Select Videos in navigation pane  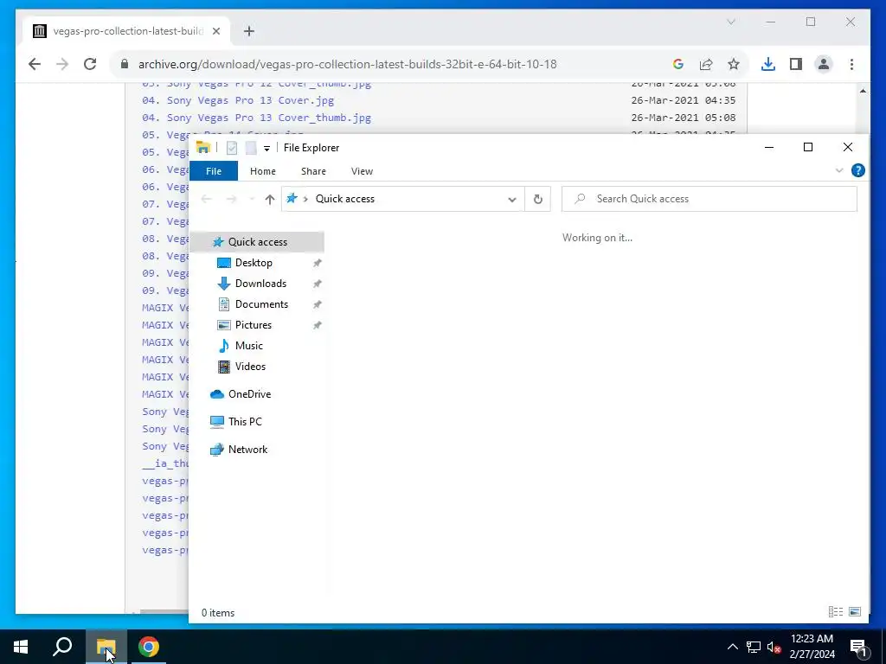tap(250, 367)
